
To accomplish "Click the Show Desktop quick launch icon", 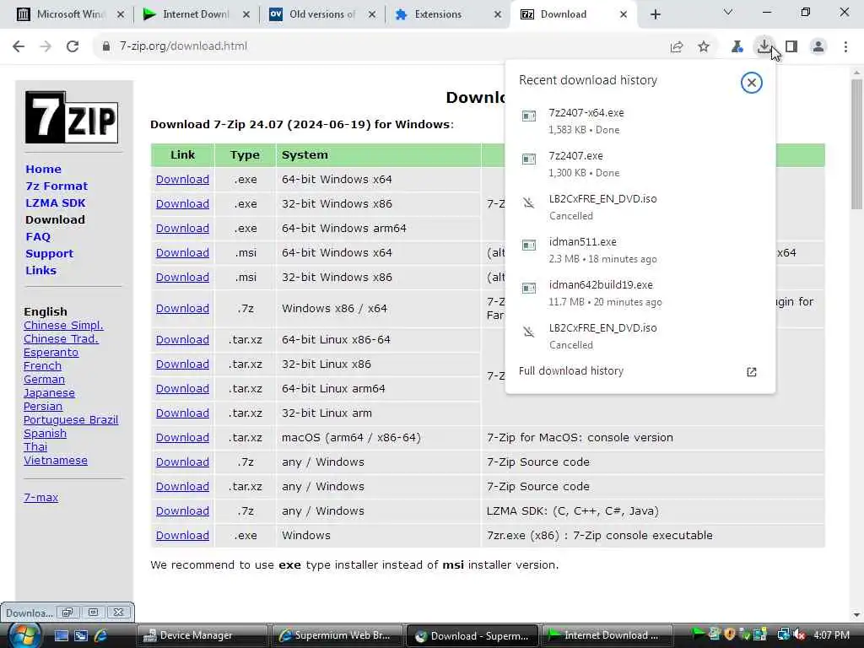I will [x=61, y=635].
